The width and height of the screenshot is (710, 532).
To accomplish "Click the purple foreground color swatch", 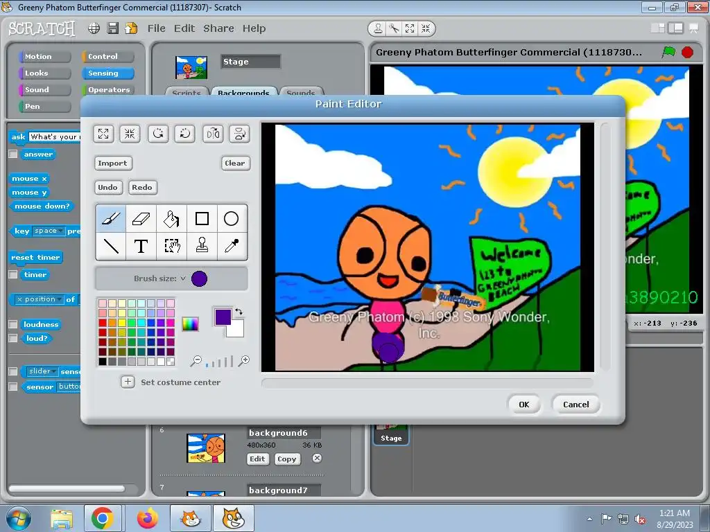I will pos(223,317).
